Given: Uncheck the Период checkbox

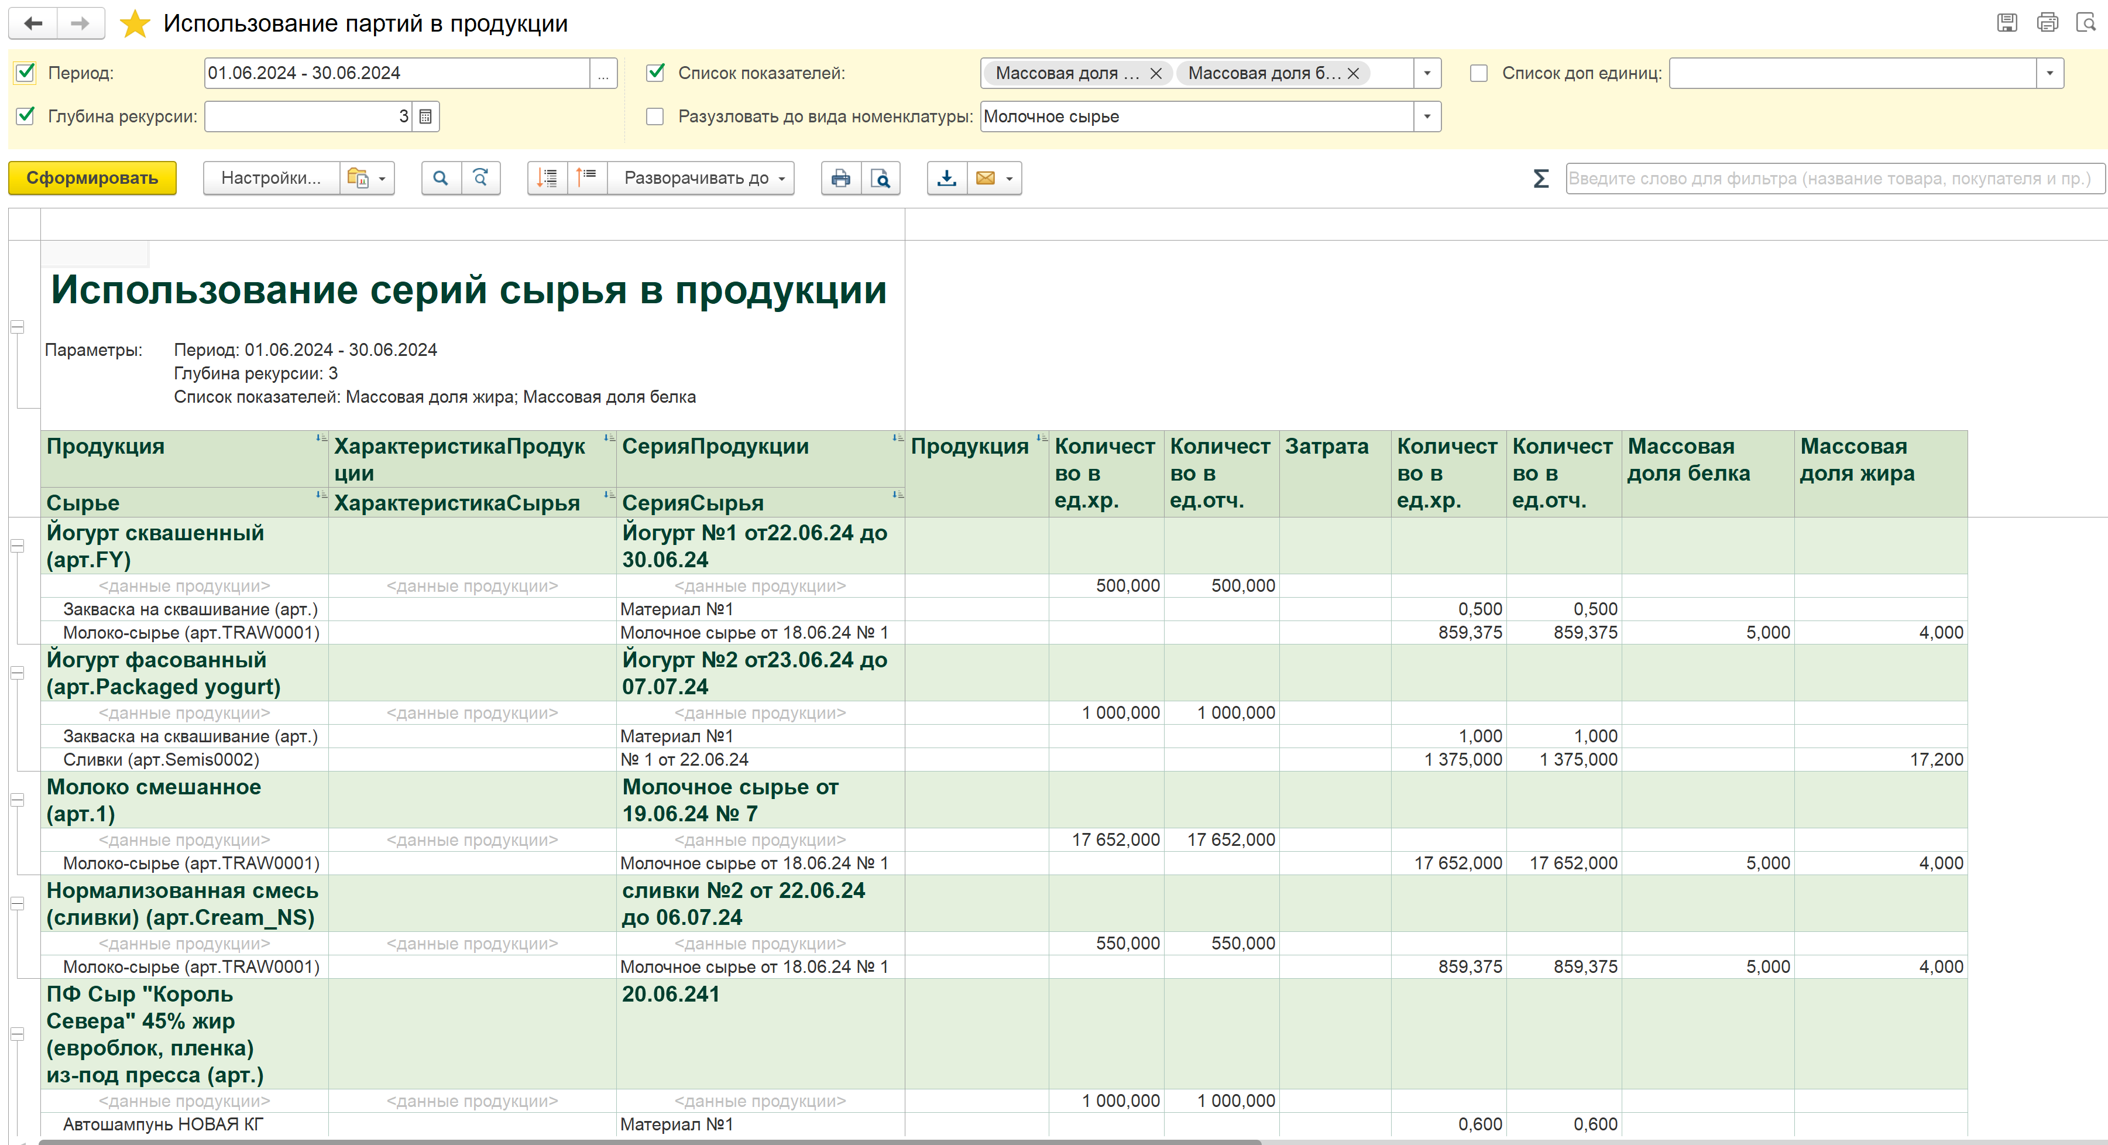Looking at the screenshot, I should click(25, 73).
